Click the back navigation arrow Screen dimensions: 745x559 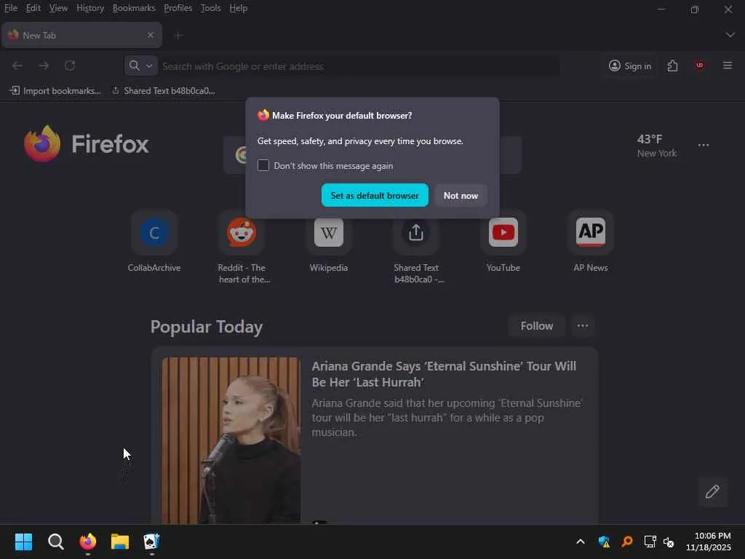17,66
